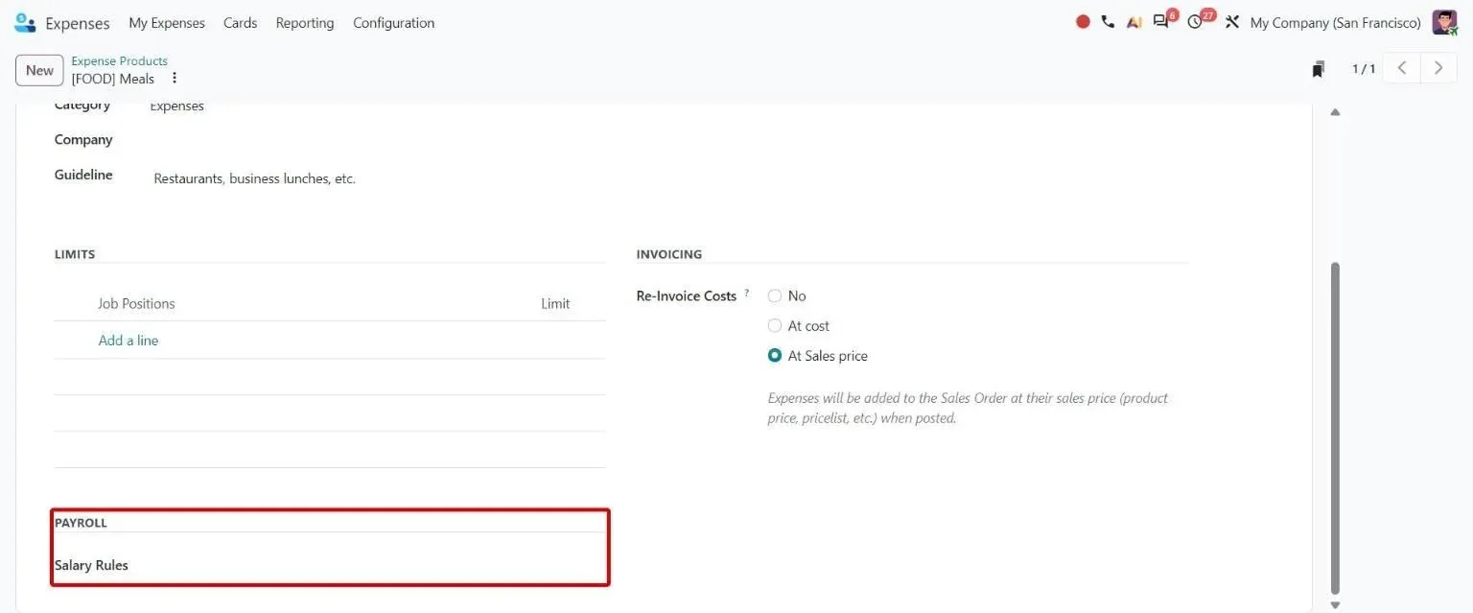The height and width of the screenshot is (613, 1473).
Task: Click the PAYROLL section heading
Action: click(81, 524)
